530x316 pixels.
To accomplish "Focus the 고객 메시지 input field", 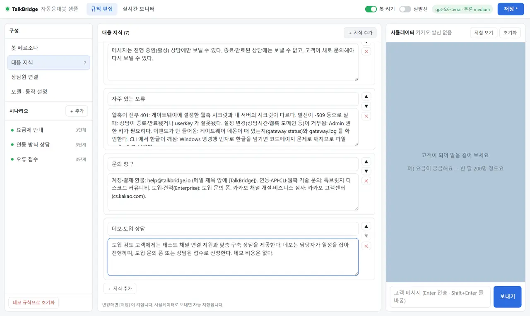I will (x=440, y=297).
